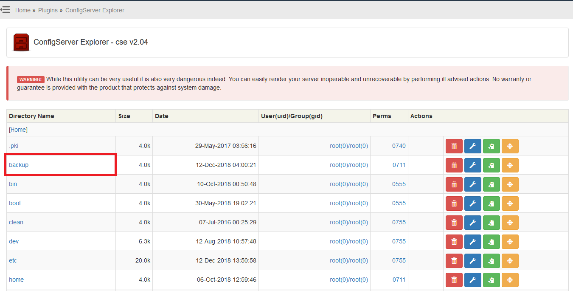Copy the backup directory with green icon
573x291 pixels.
[x=492, y=165]
